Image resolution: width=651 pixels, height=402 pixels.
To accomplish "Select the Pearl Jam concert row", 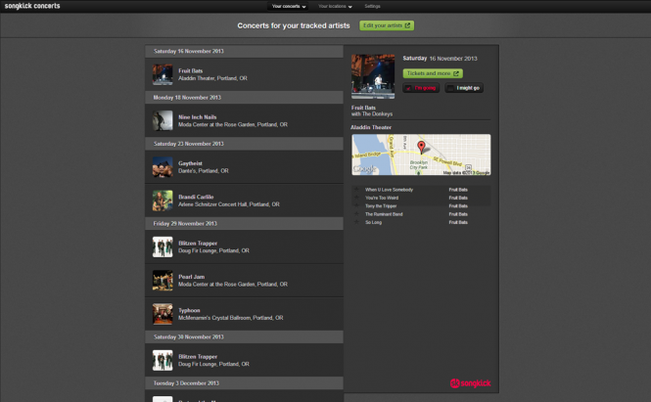I will tap(244, 281).
